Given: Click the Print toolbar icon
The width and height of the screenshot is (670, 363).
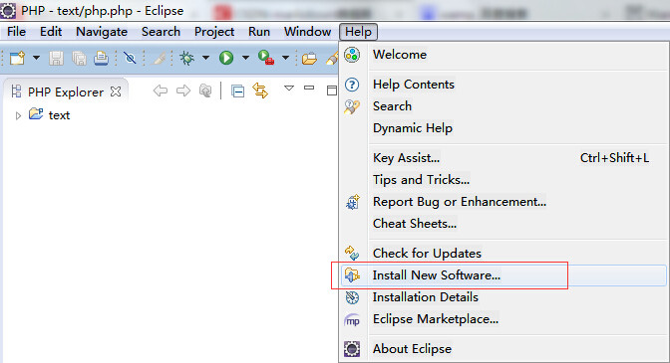Looking at the screenshot, I should pos(102,58).
